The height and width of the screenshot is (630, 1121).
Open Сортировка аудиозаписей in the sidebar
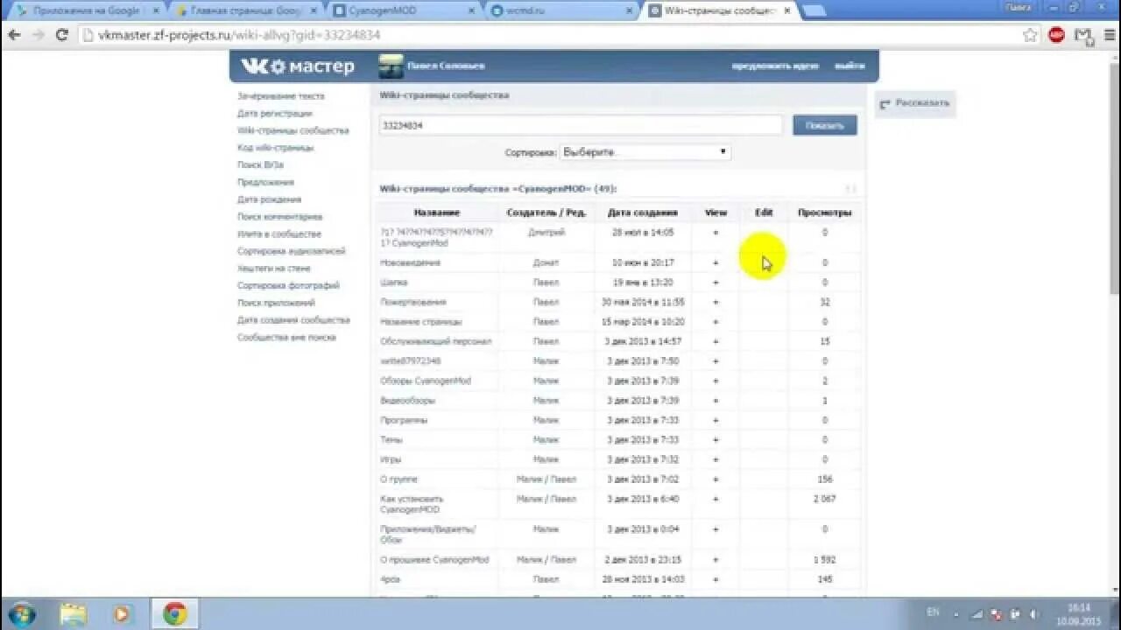[x=291, y=251]
